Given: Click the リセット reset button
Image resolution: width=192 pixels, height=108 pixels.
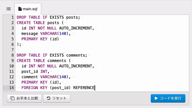Looking at the screenshot, I should click(x=57, y=98).
